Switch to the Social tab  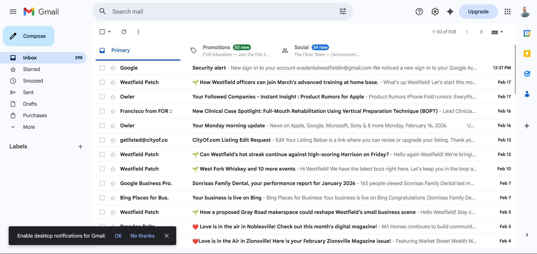321,51
